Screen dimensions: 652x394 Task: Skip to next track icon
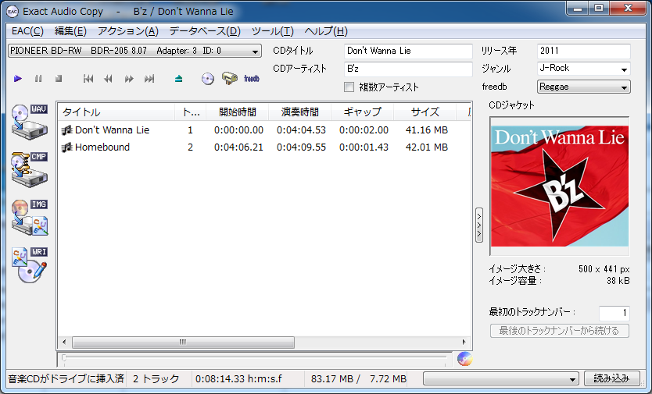coord(149,79)
